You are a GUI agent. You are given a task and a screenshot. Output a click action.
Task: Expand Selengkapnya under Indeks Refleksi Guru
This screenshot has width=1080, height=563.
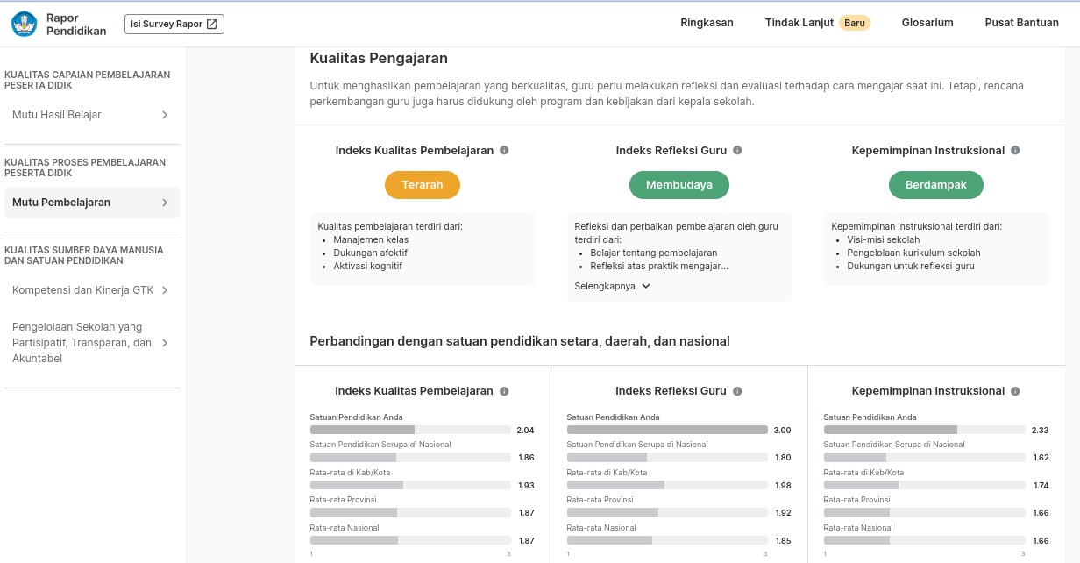point(613,286)
